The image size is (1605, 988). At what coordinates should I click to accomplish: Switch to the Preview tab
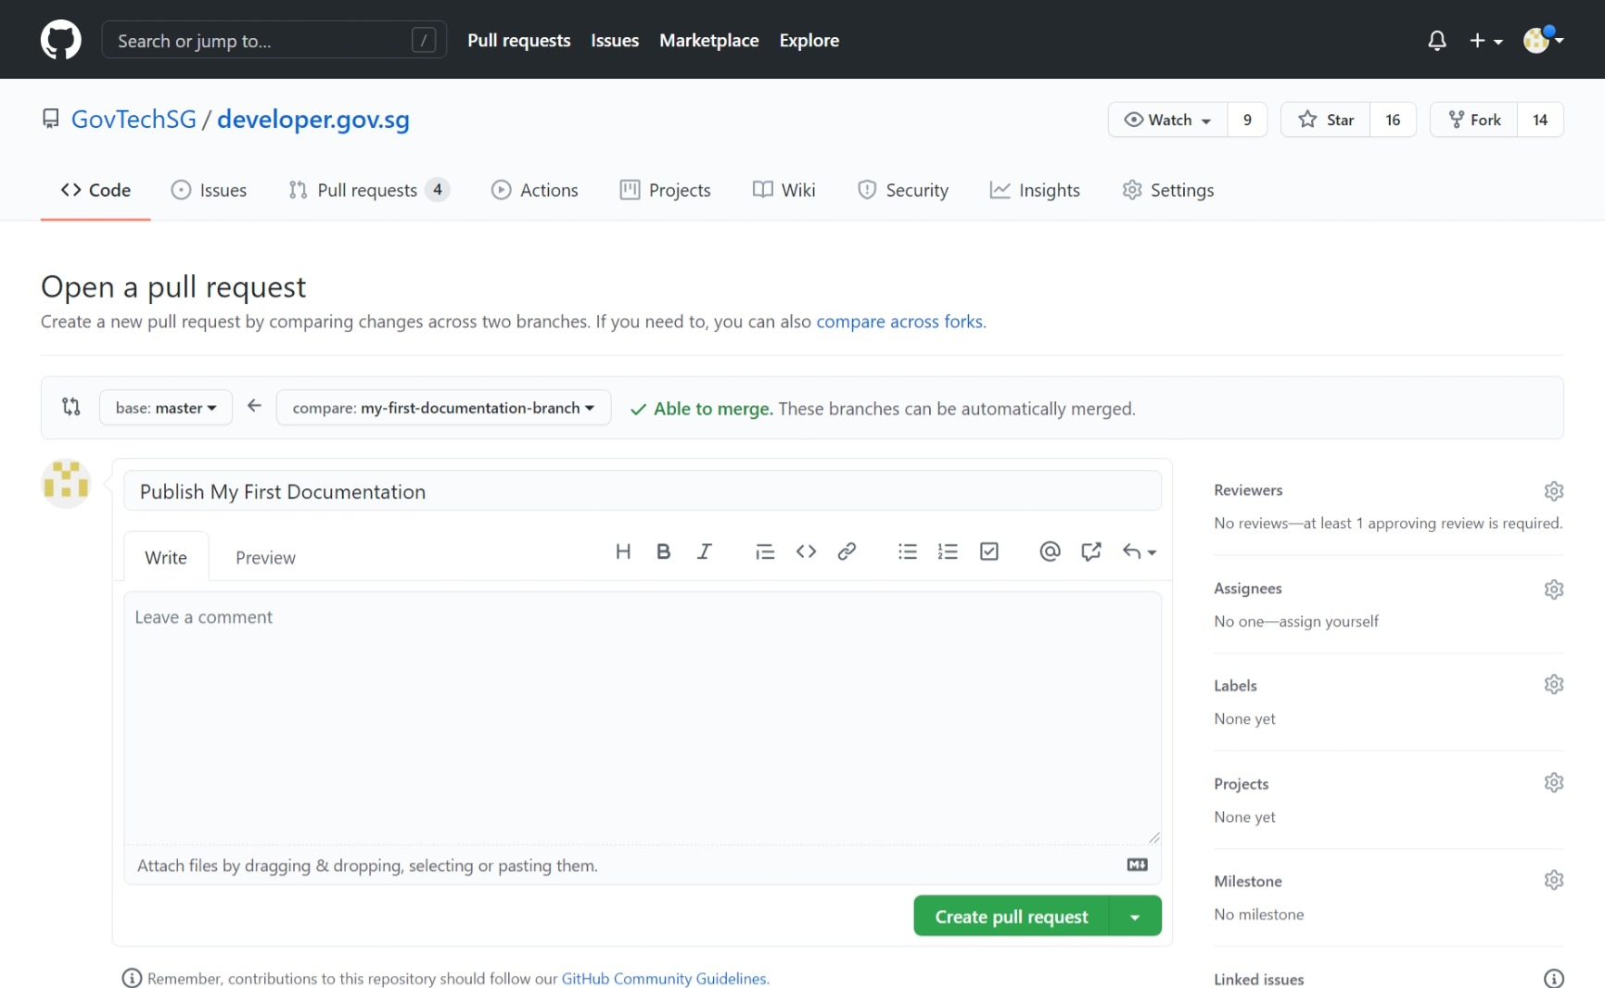pos(265,556)
